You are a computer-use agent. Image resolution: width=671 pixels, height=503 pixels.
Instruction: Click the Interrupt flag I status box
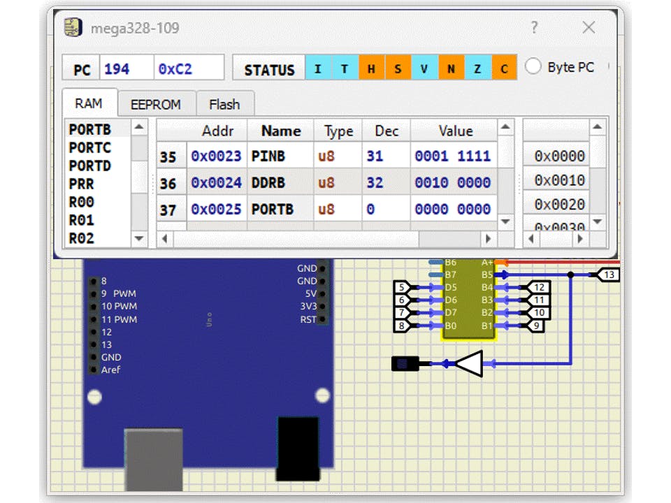[318, 68]
